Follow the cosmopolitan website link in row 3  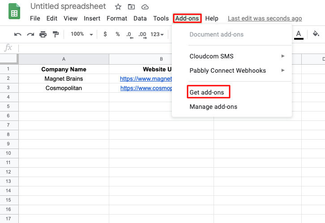[x=146, y=88]
